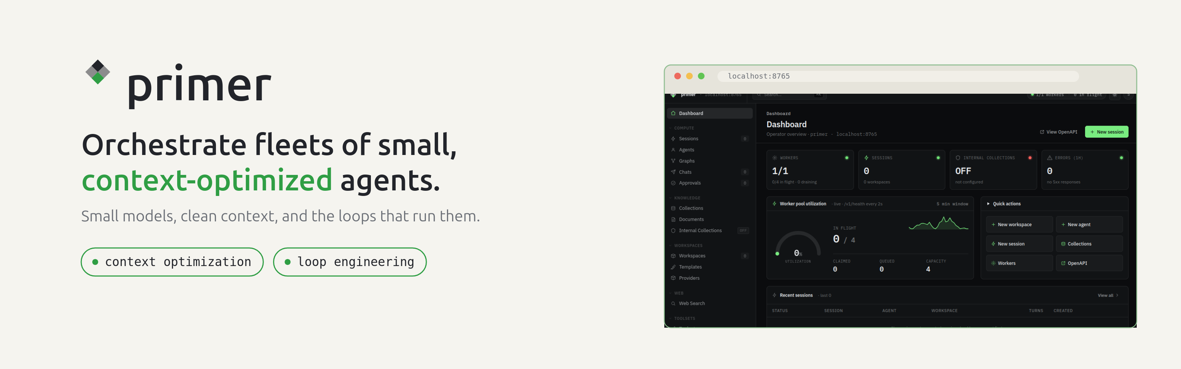Click "no 5xx responses" on Errors card
This screenshot has width=1181, height=369.
click(1063, 182)
